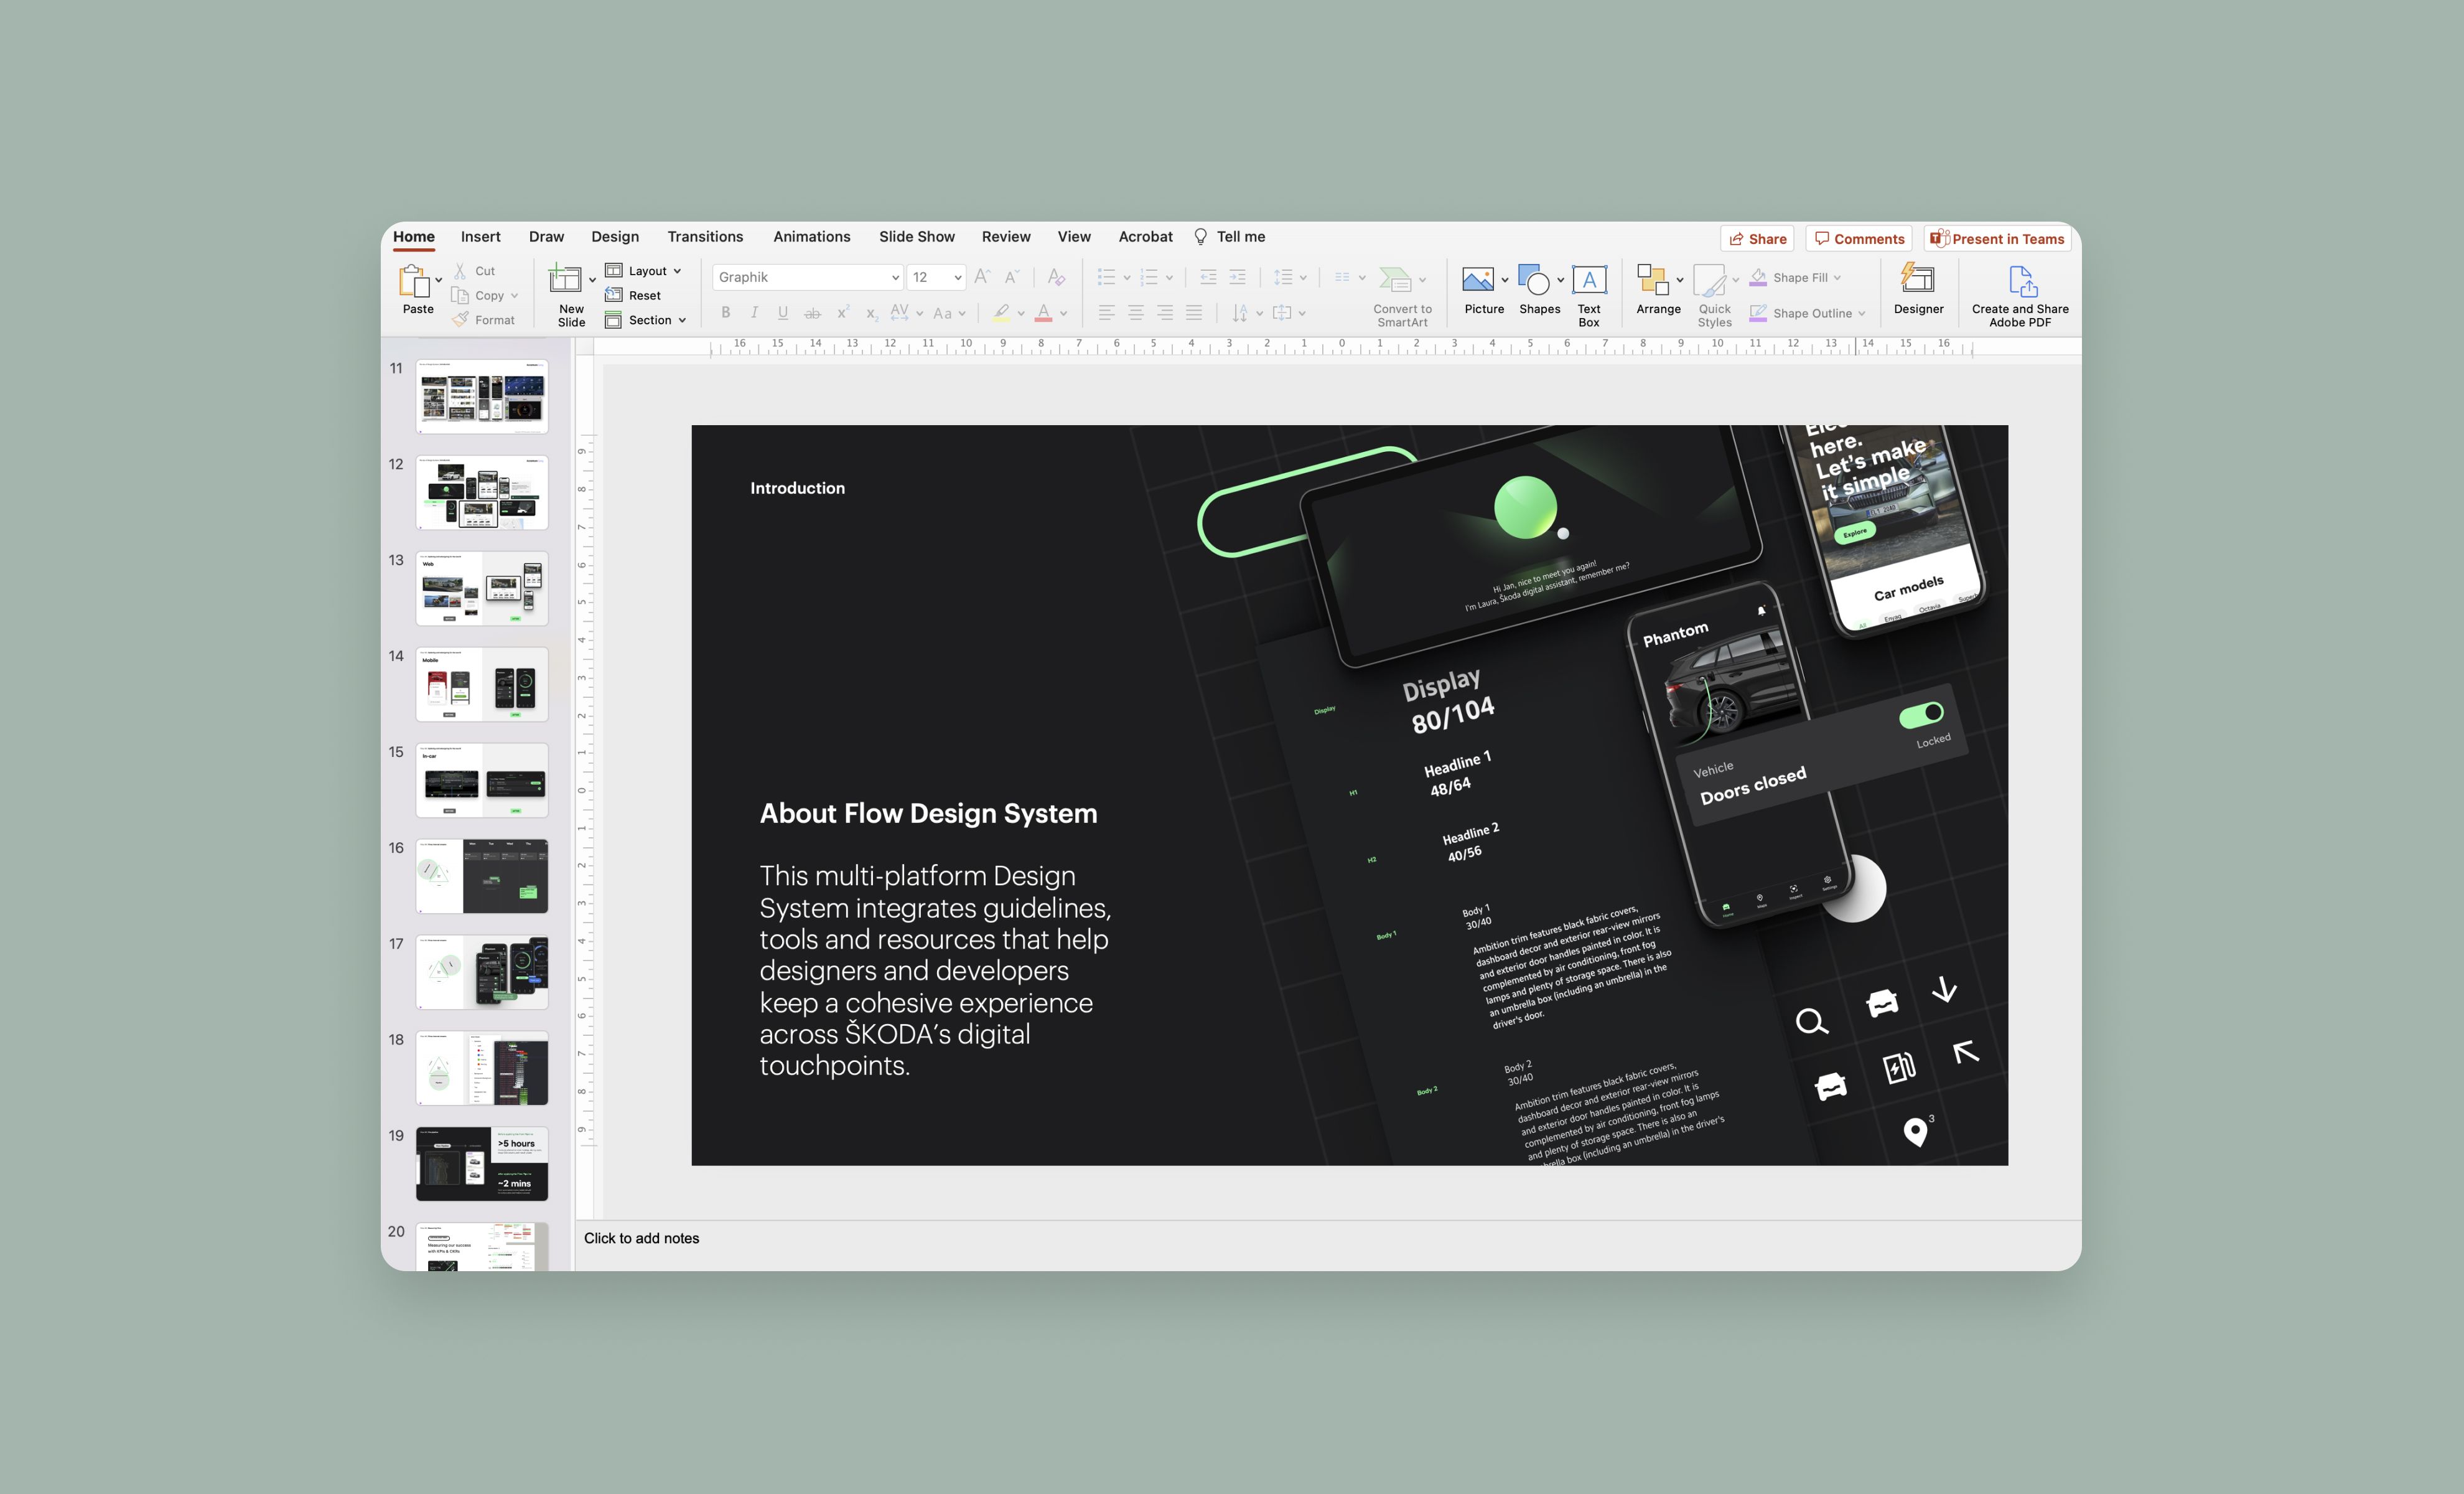Select slide 19 thumbnail
The width and height of the screenshot is (2464, 1494).
(x=481, y=1164)
